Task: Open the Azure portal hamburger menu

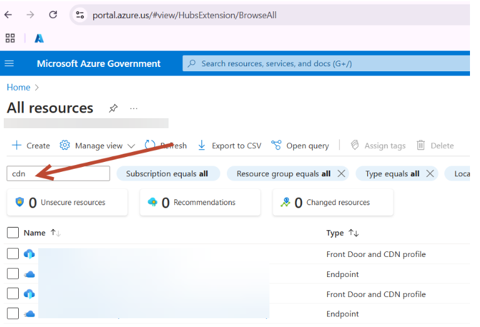Action: pos(9,63)
